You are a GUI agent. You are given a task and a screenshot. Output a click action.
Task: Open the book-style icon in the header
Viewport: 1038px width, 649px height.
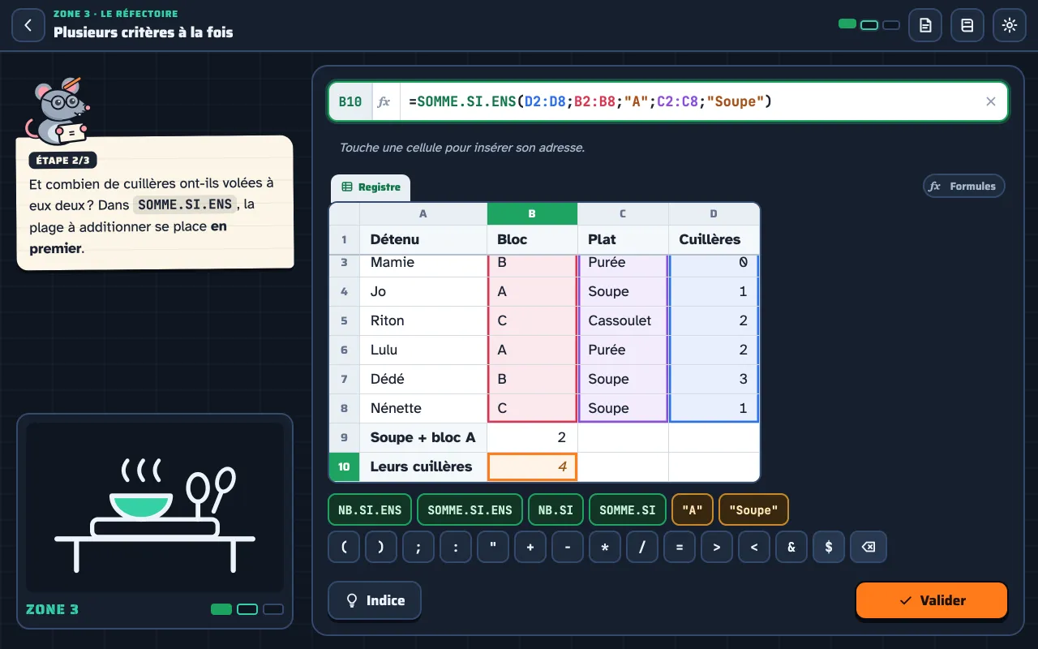[967, 25]
